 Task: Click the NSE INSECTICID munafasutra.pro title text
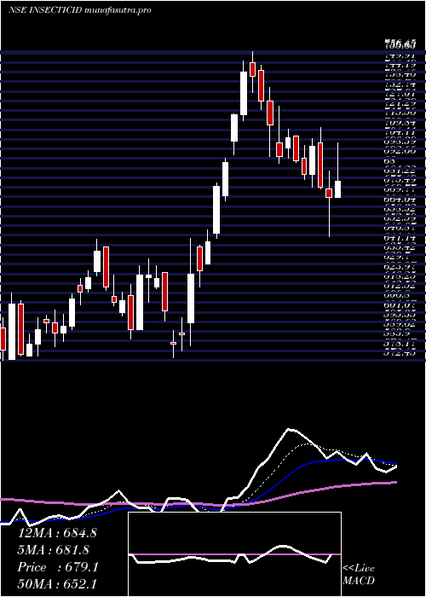point(79,10)
